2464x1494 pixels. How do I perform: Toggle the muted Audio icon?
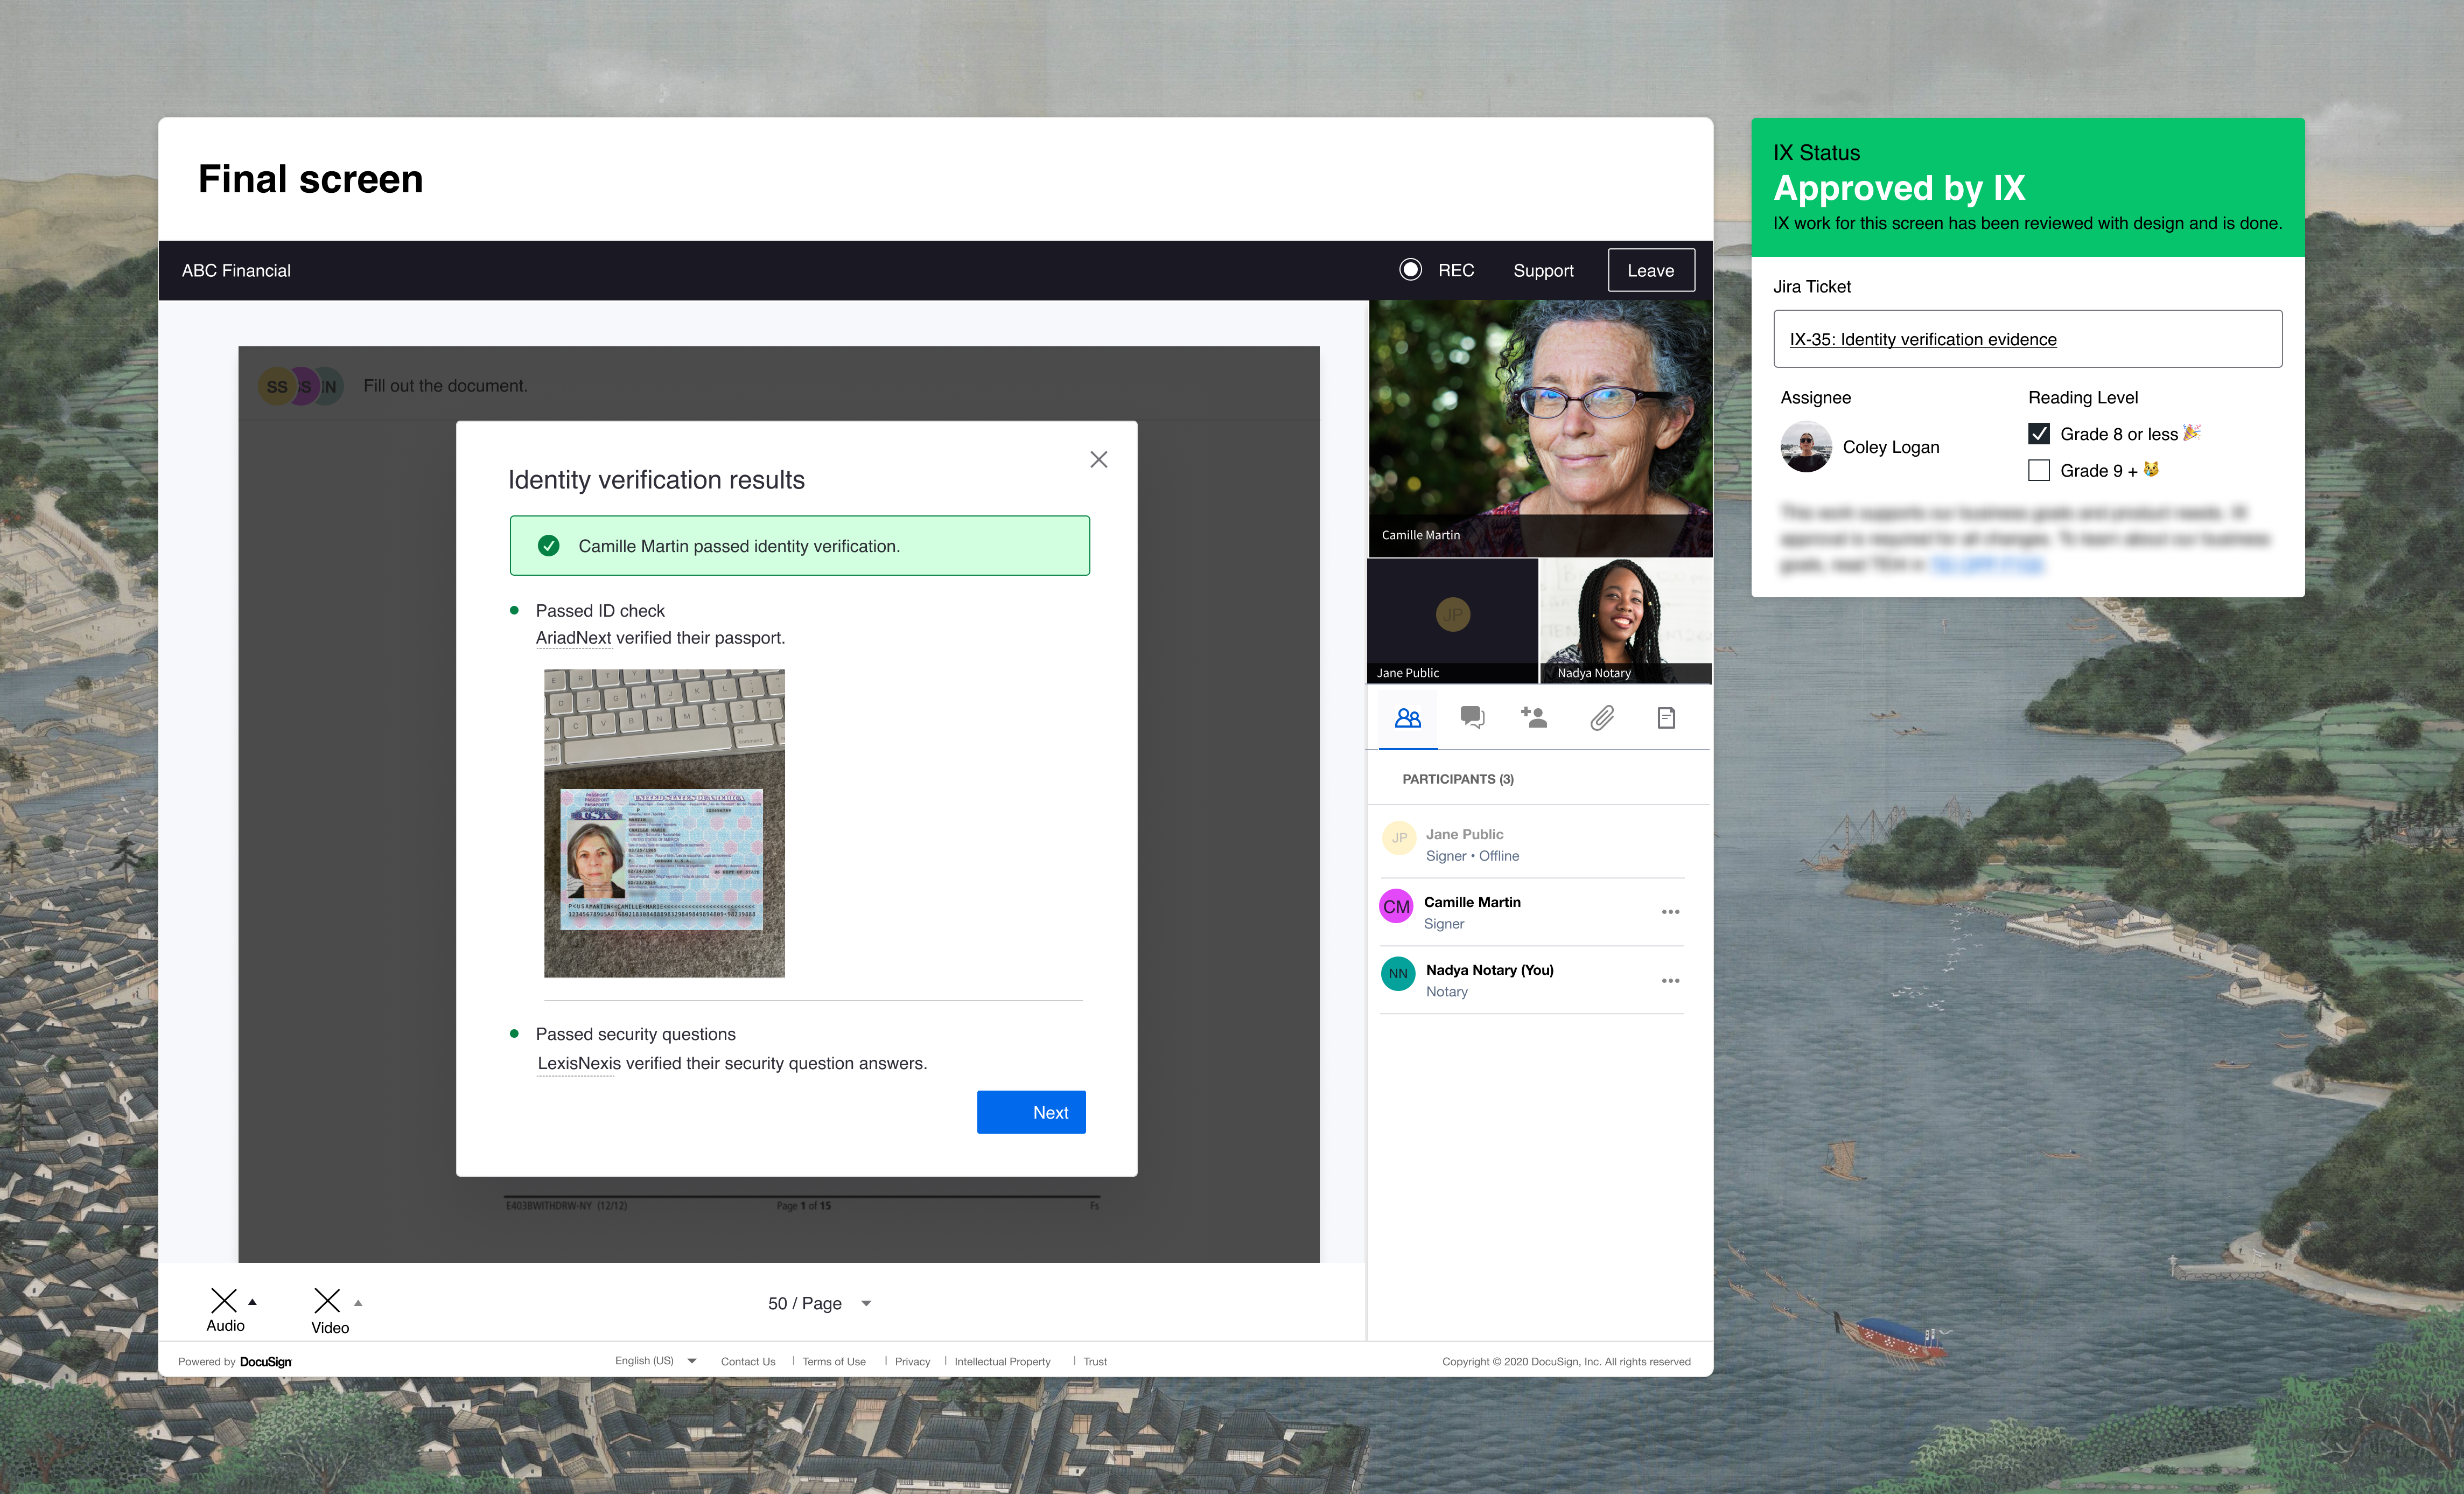coord(224,1300)
